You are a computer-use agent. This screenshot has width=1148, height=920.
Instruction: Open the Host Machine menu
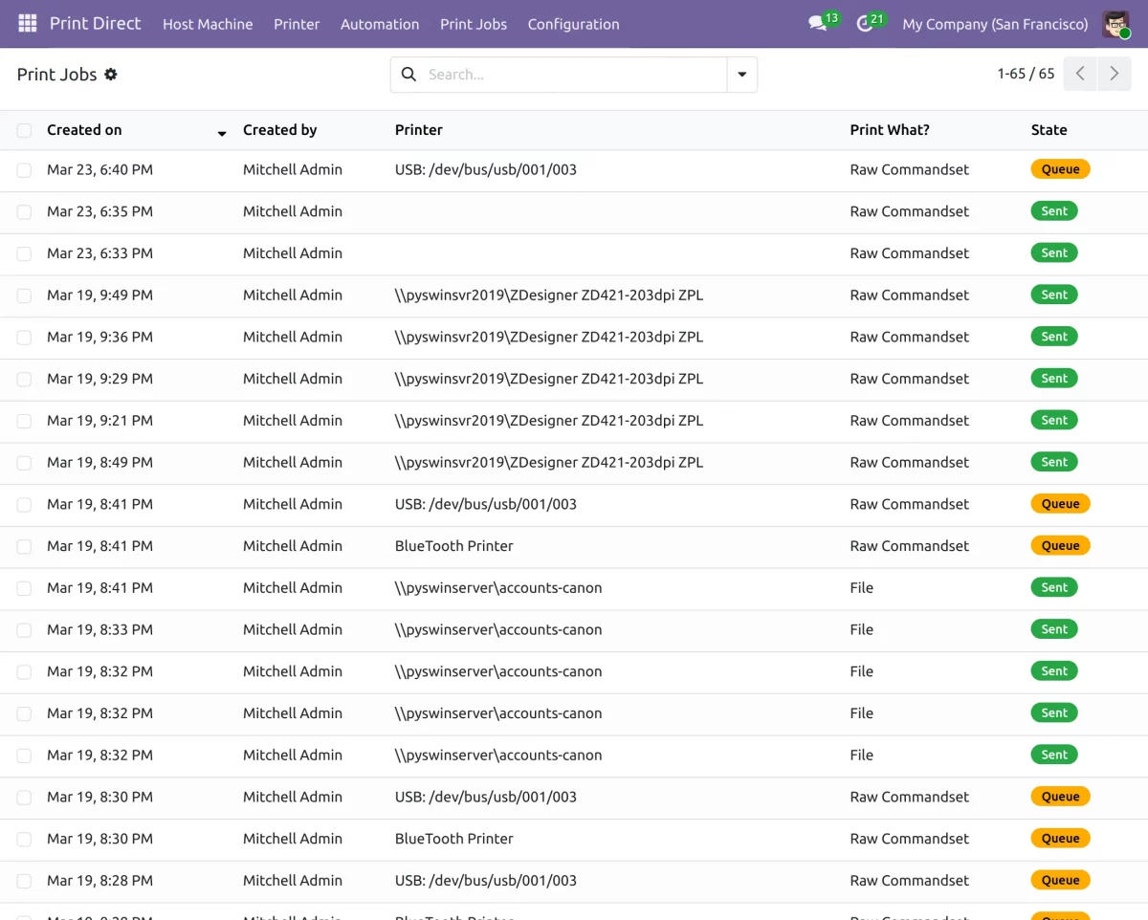coord(208,24)
